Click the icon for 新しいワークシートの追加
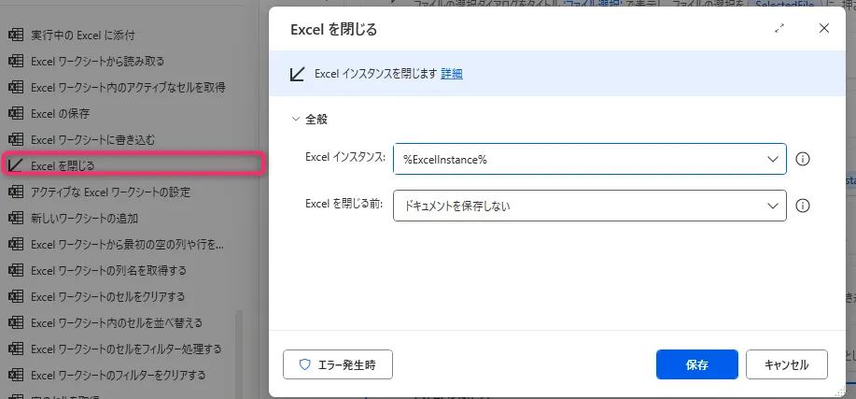This screenshot has height=399, width=856. tap(15, 218)
